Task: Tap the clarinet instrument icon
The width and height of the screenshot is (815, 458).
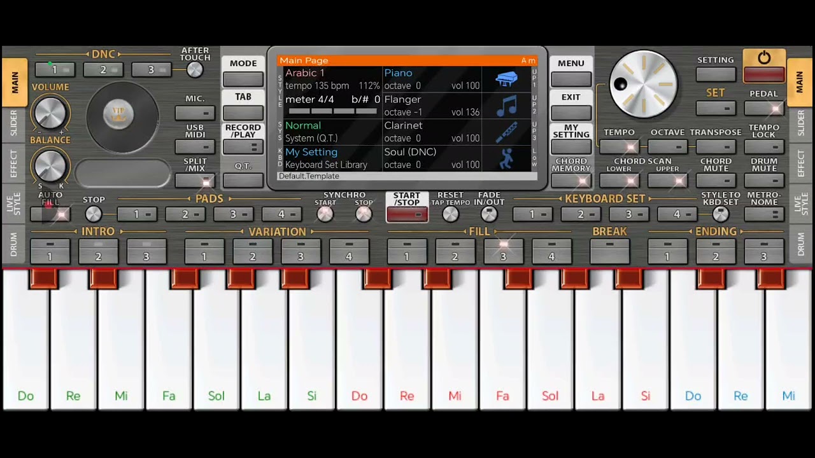Action: 507,132
